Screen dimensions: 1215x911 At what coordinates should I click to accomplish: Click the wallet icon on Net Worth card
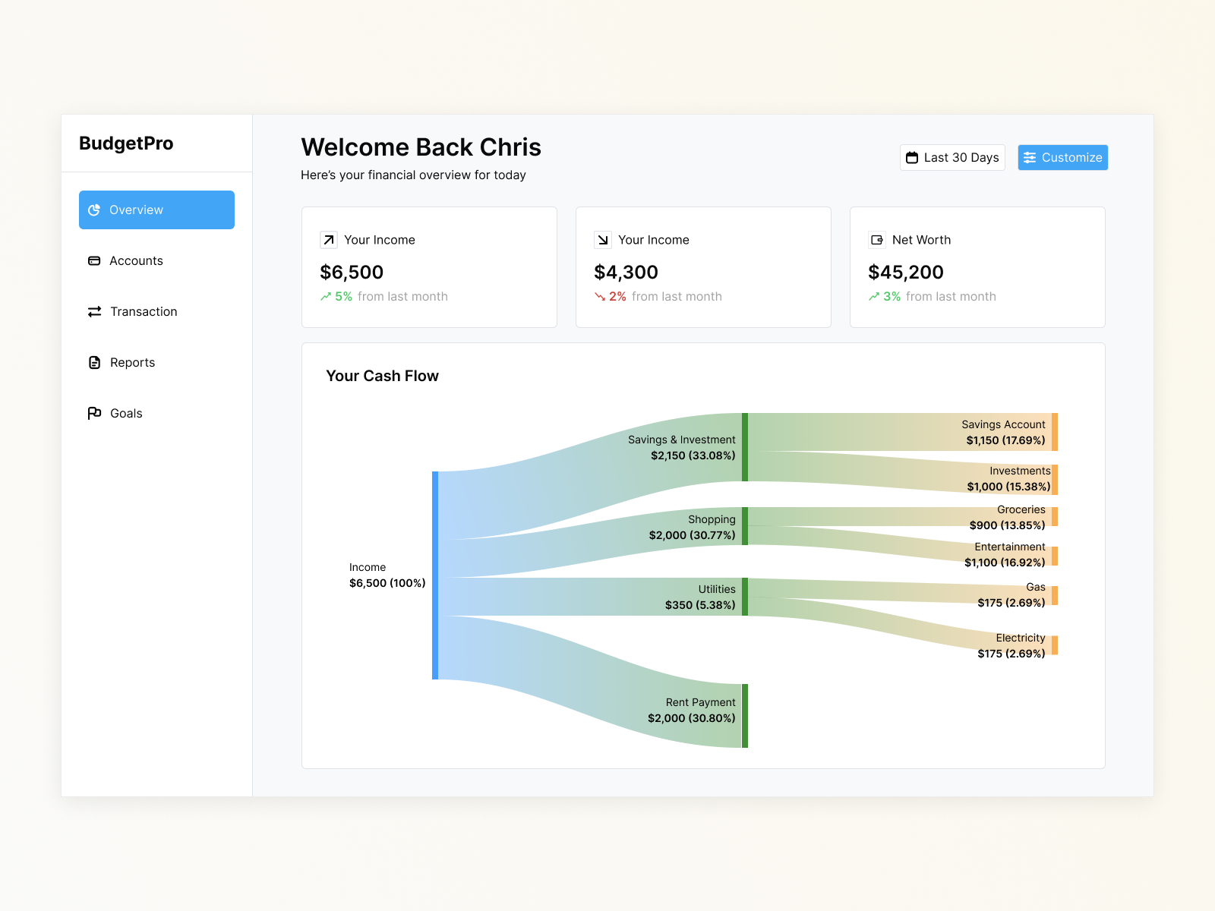(877, 240)
